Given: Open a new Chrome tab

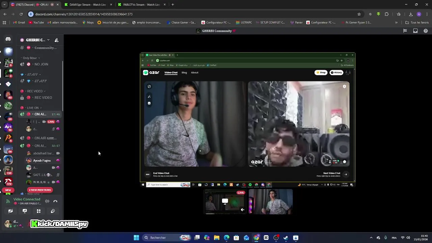Looking at the screenshot, I should pyautogui.click(x=172, y=5).
